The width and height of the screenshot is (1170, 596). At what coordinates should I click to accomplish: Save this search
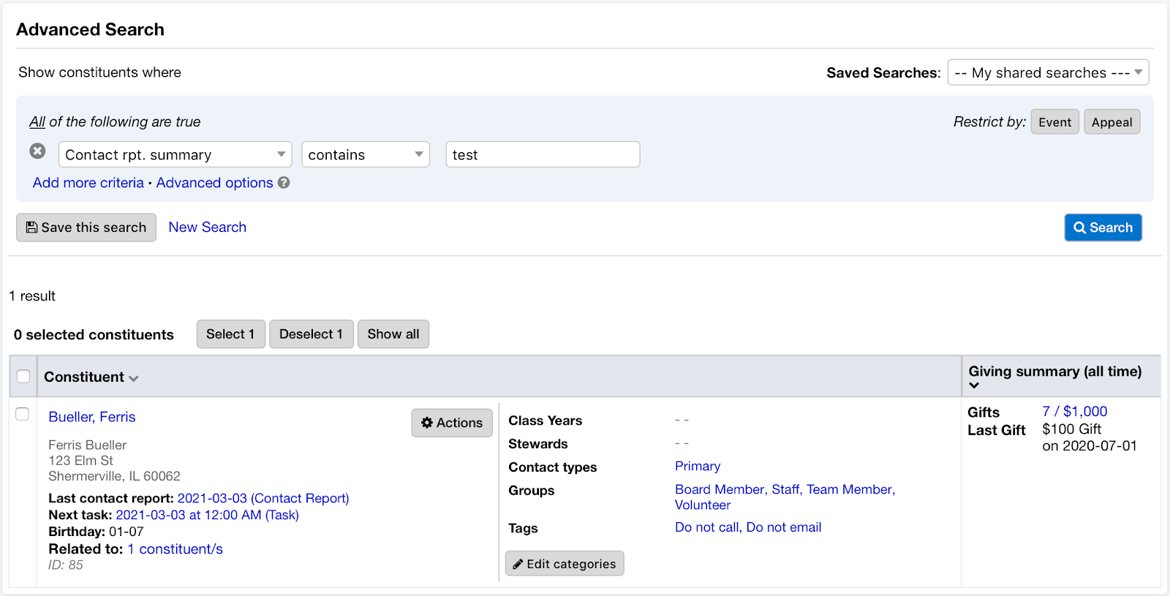pyautogui.click(x=86, y=227)
